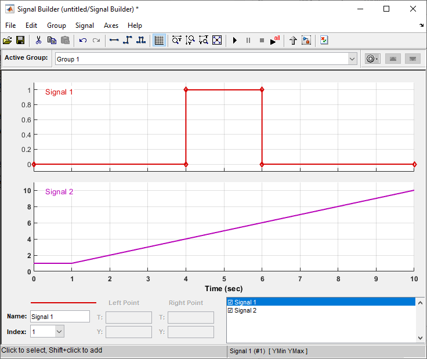This screenshot has height=359, width=427.
Task: Add a pulse signal
Action: point(141,40)
